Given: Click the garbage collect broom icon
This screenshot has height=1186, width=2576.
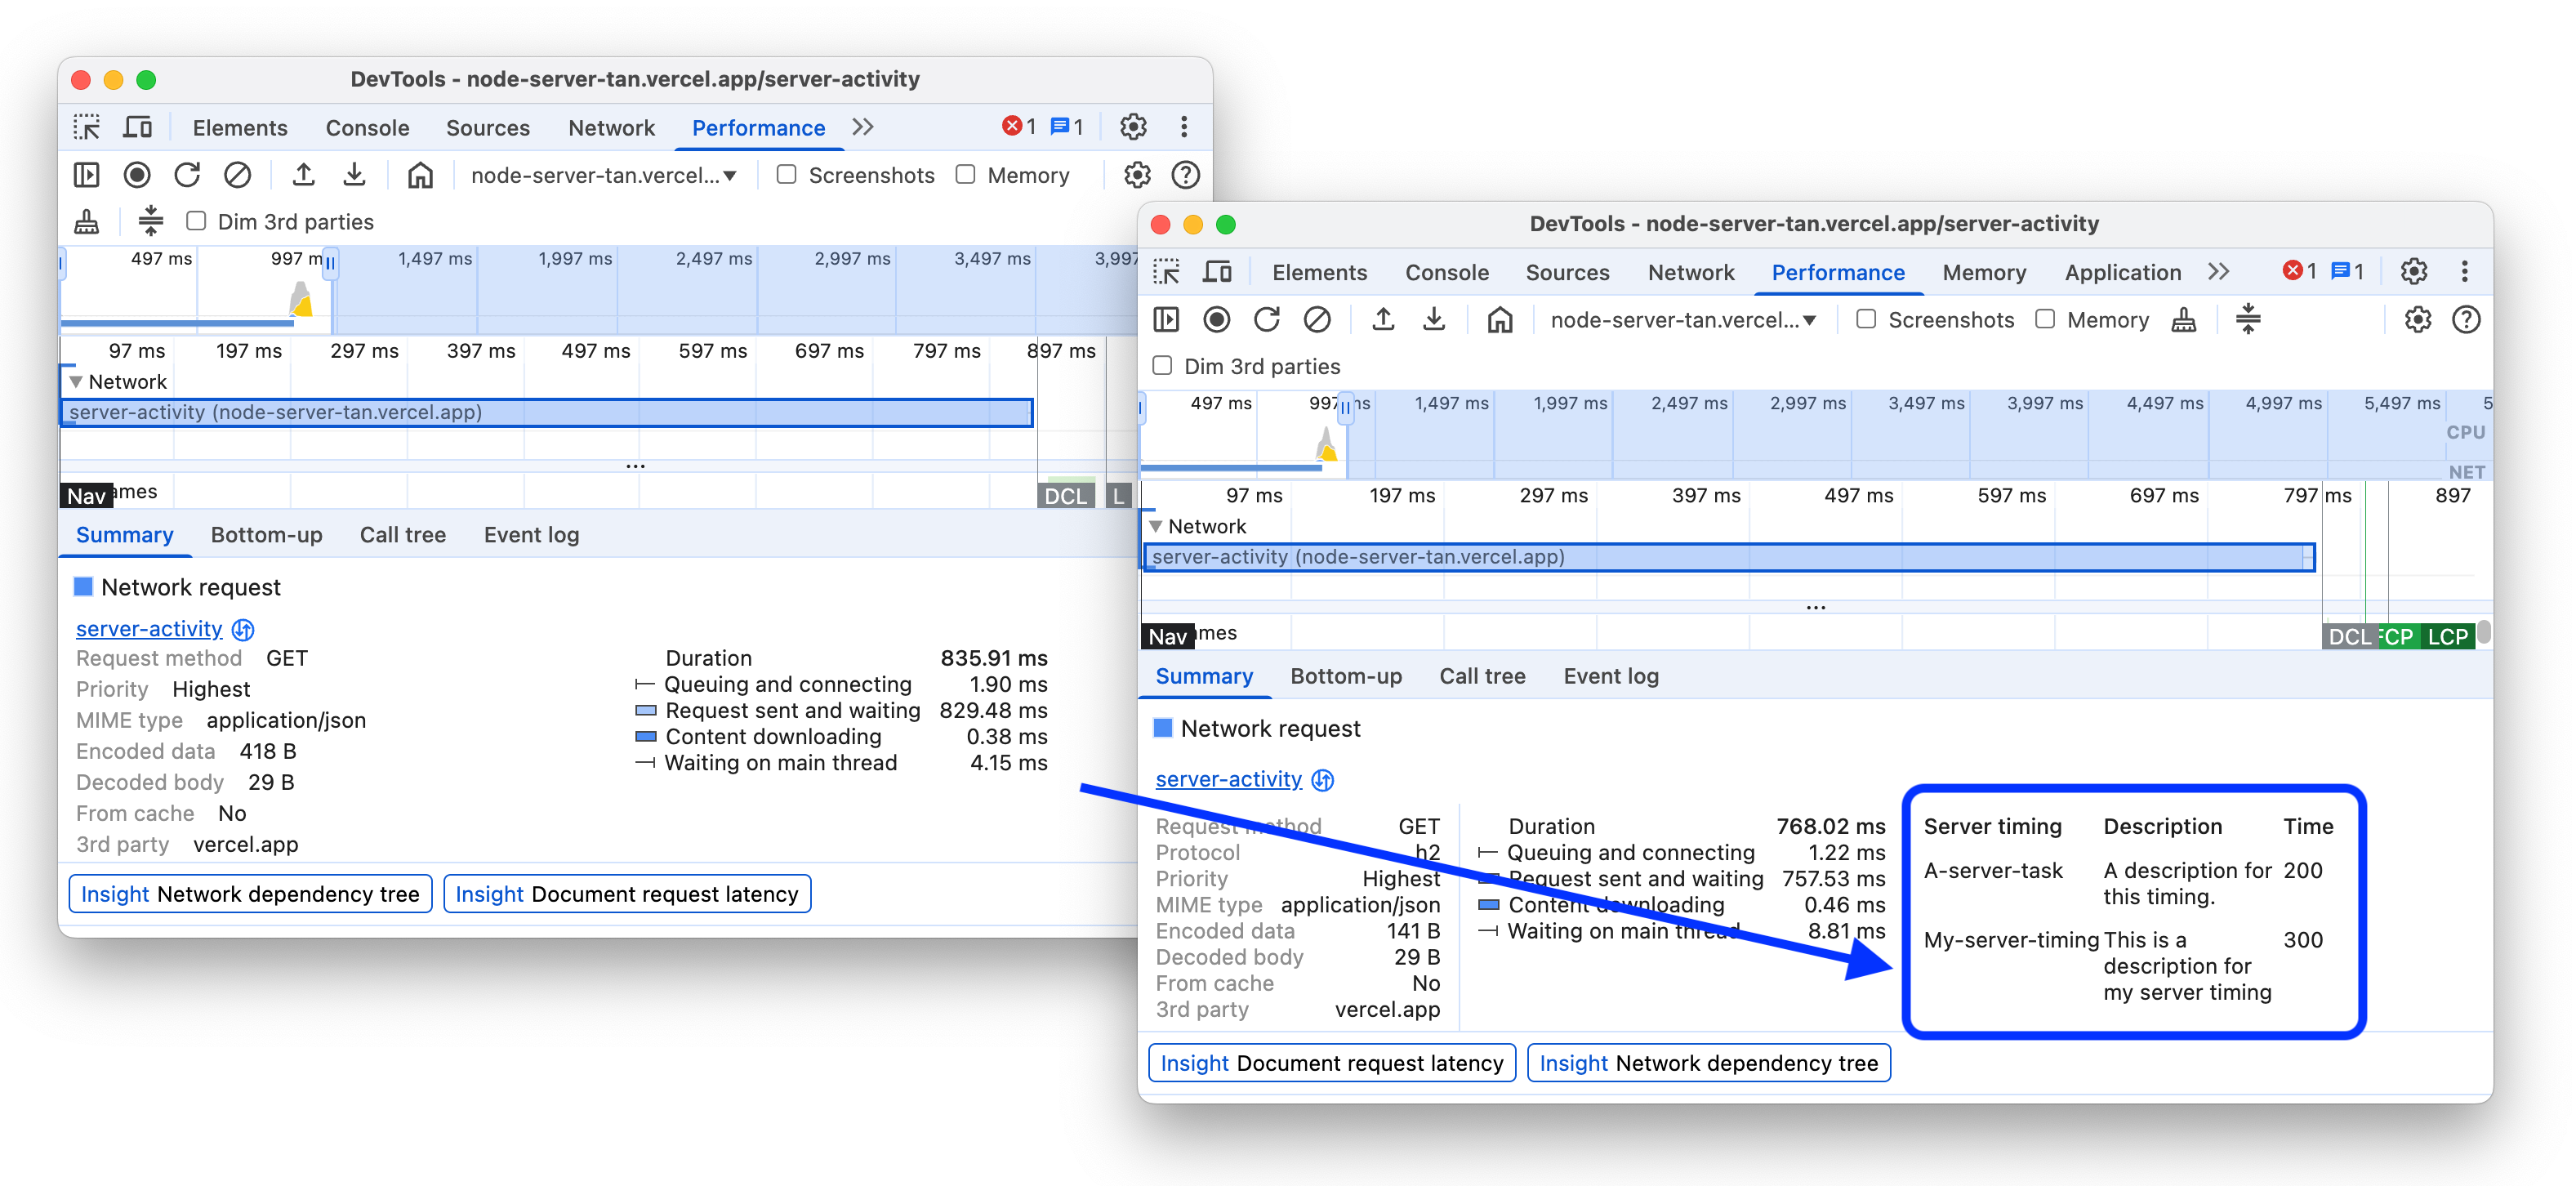Looking at the screenshot, I should coord(2185,320).
